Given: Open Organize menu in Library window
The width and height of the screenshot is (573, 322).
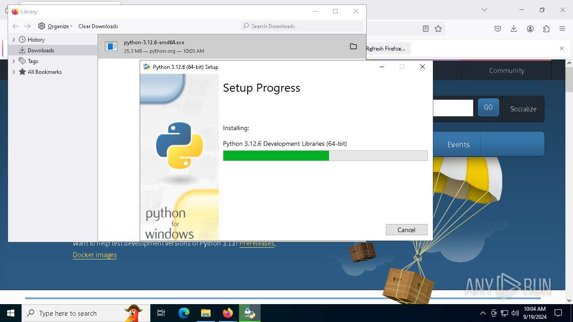Looking at the screenshot, I should pyautogui.click(x=55, y=26).
